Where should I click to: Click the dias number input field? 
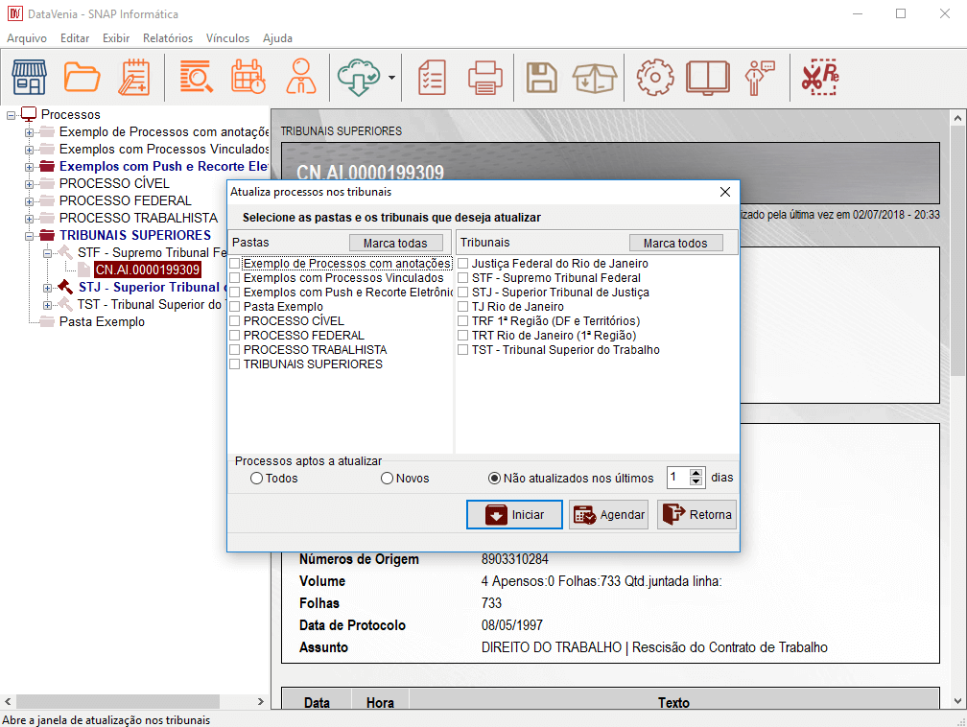pyautogui.click(x=678, y=478)
